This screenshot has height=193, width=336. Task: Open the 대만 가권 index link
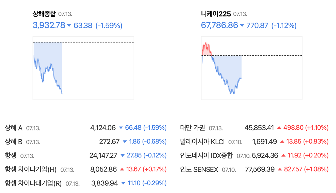(193, 128)
